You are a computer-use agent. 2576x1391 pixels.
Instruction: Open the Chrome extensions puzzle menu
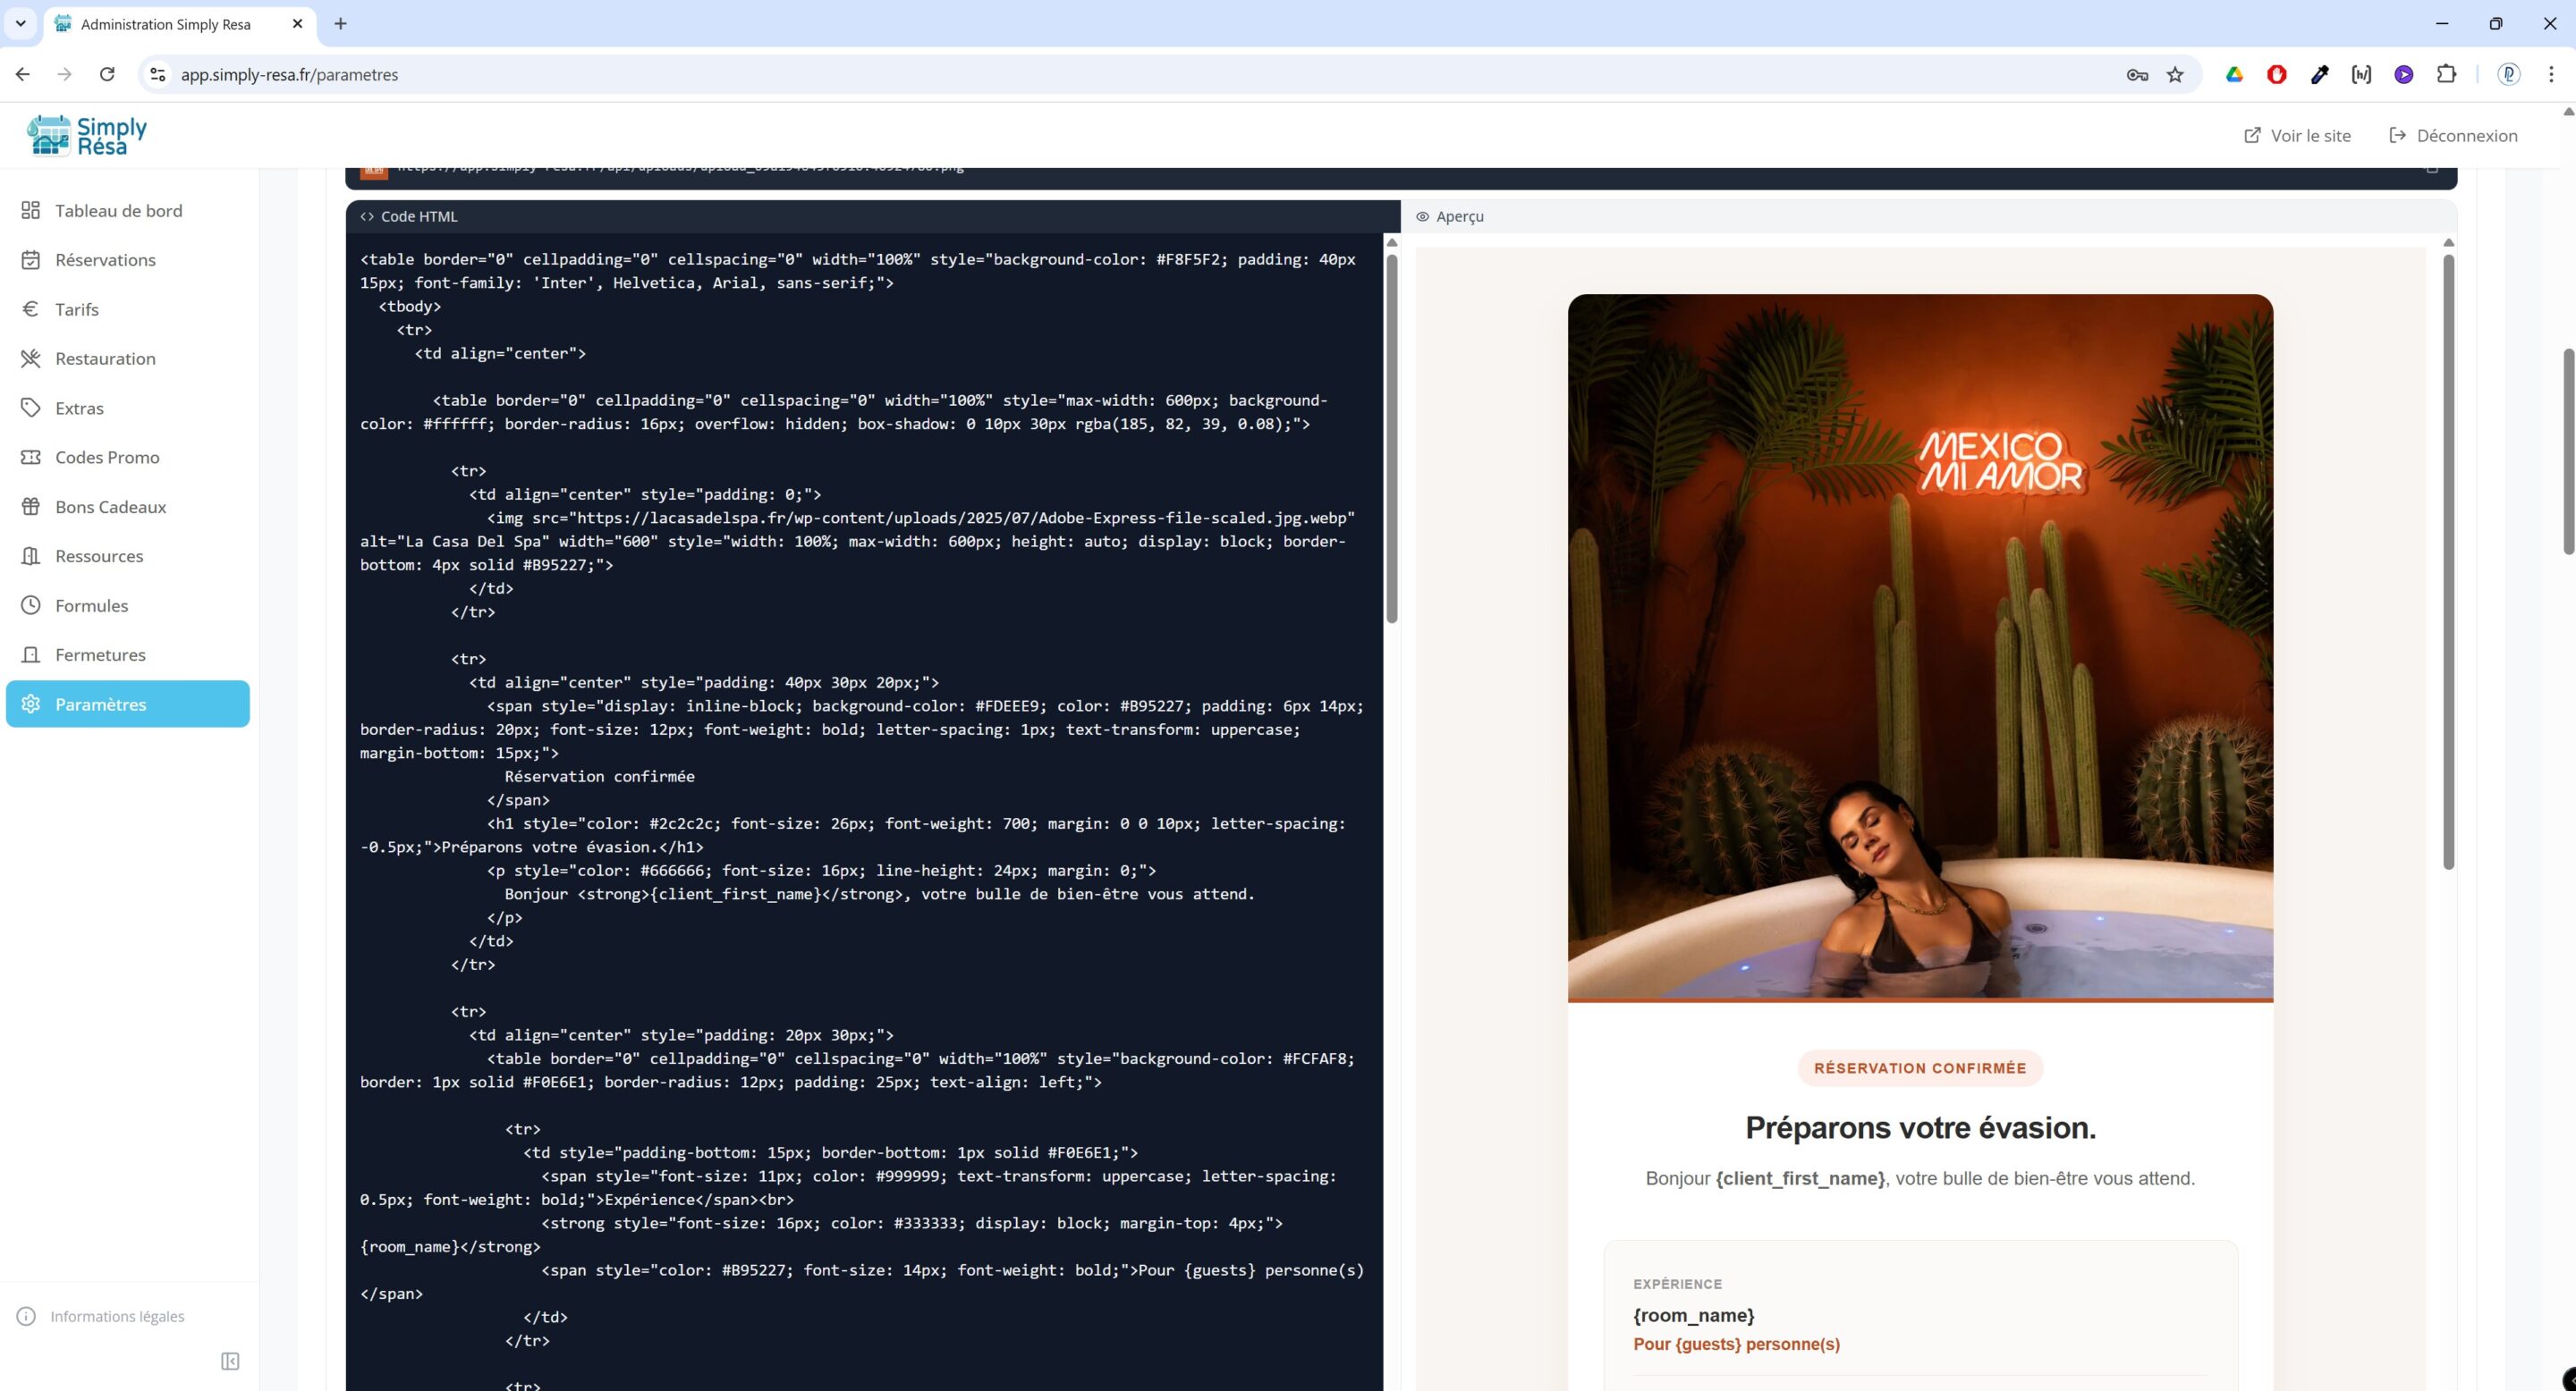coord(2446,74)
